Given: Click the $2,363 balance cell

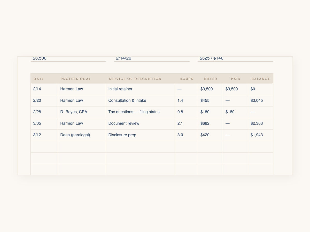Looking at the screenshot, I should [260, 124].
